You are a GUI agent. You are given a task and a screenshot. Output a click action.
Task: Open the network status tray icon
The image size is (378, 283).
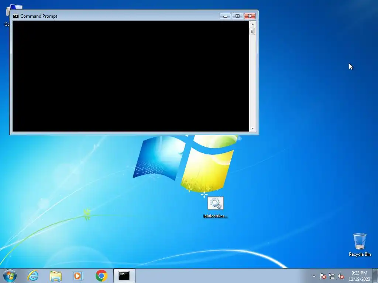click(x=332, y=276)
